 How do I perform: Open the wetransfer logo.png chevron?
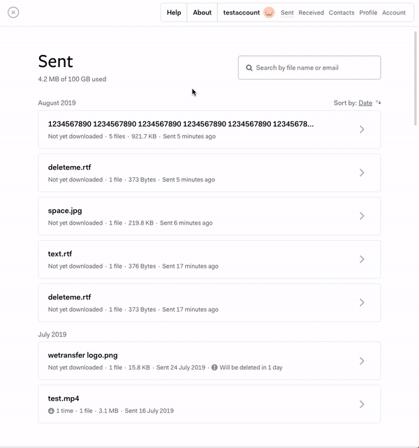[x=362, y=361]
